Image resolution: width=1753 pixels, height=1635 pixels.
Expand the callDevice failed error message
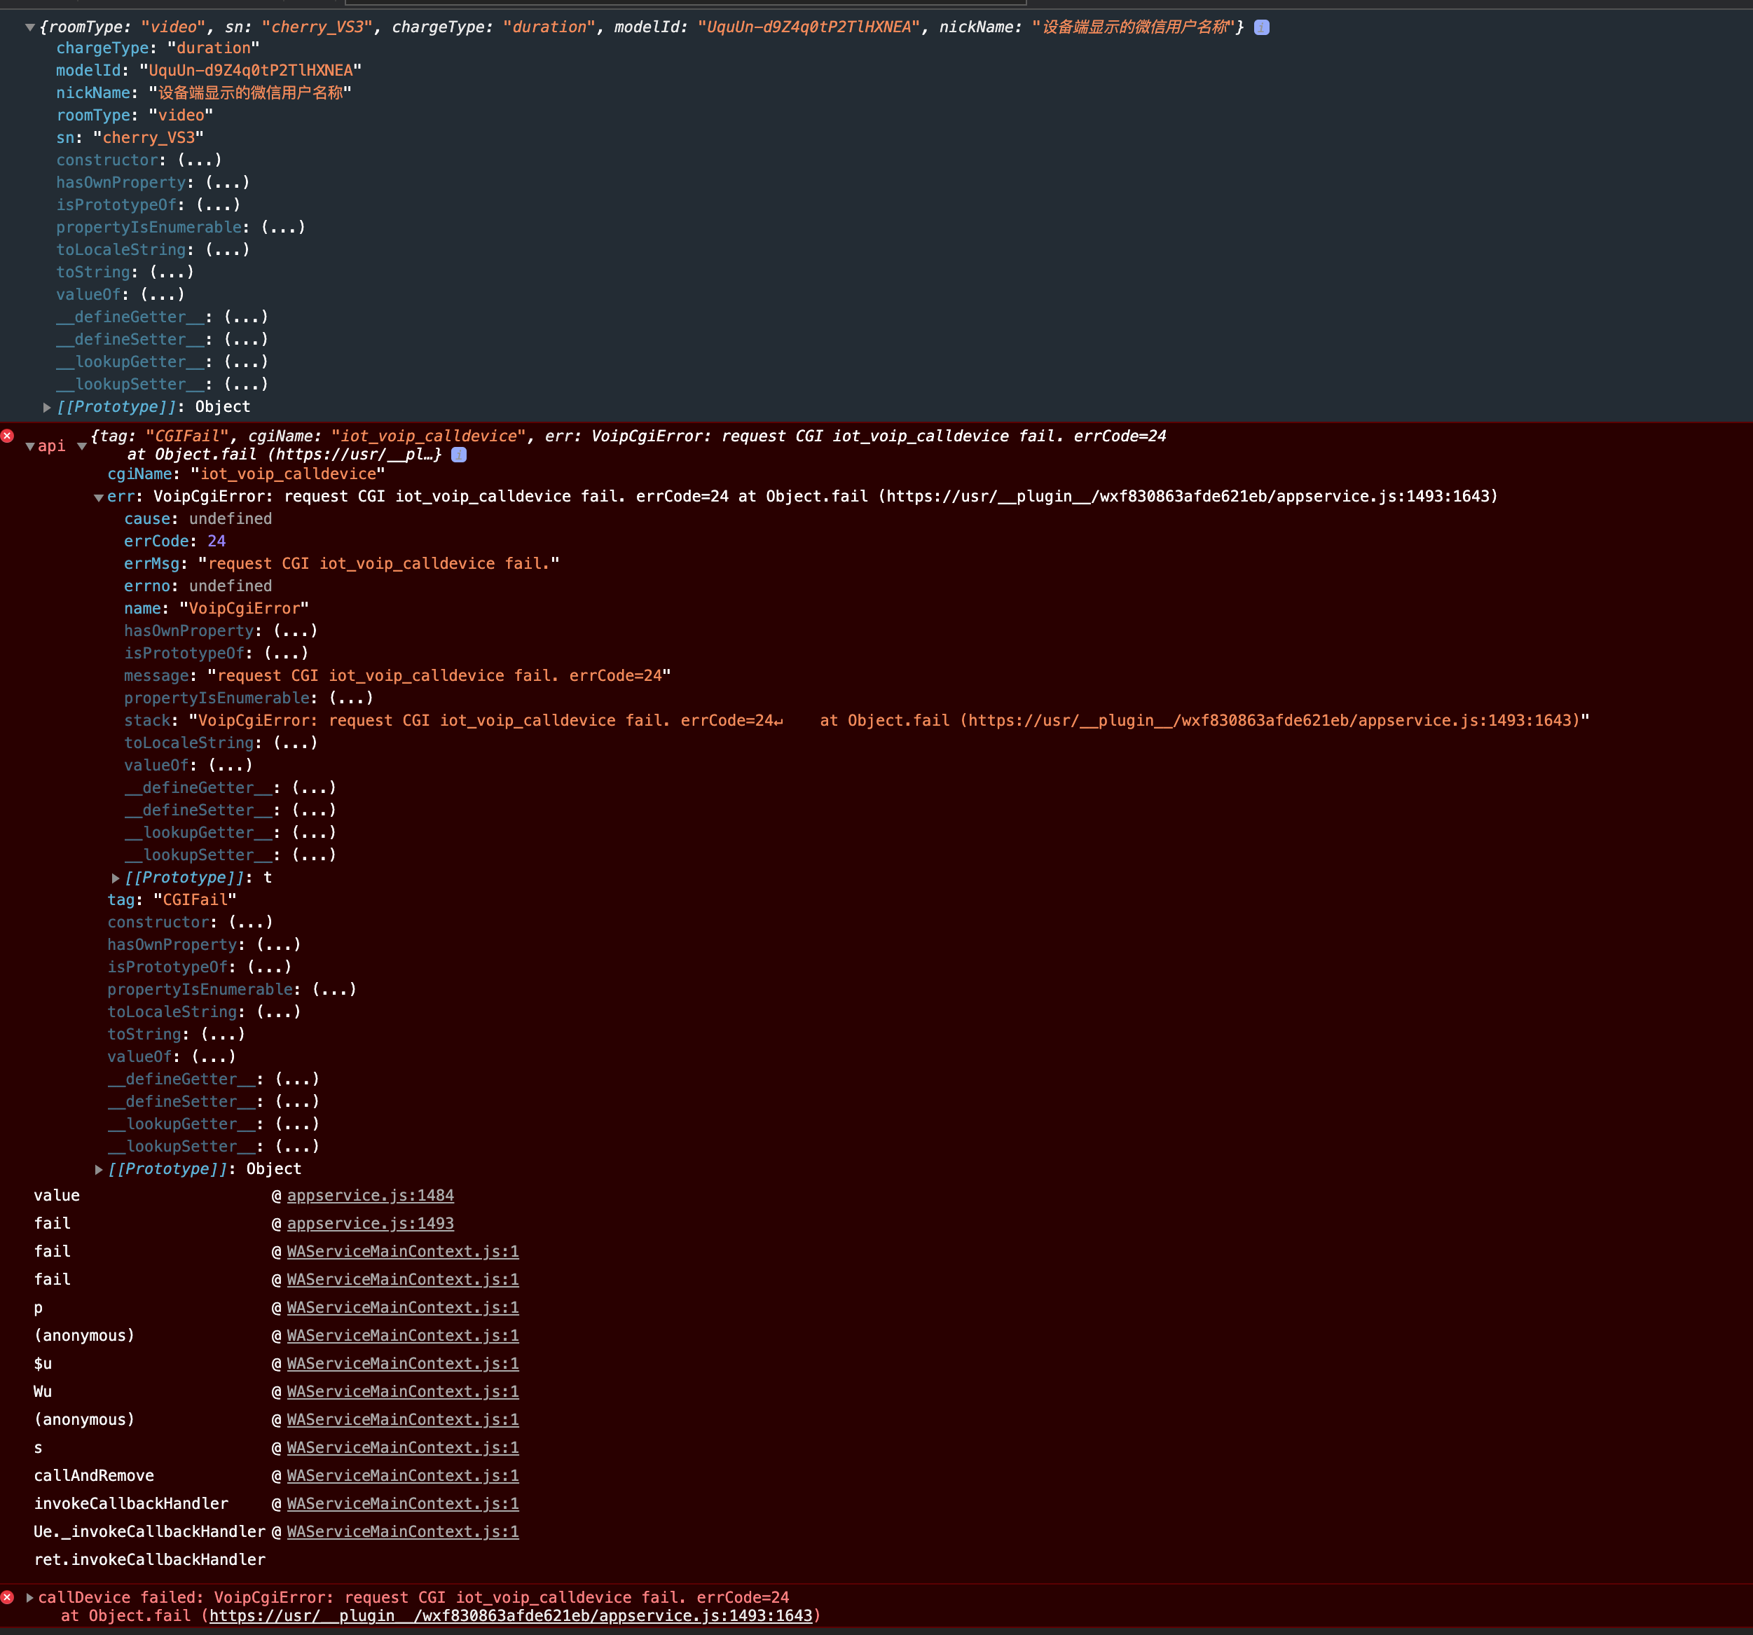tap(30, 1597)
